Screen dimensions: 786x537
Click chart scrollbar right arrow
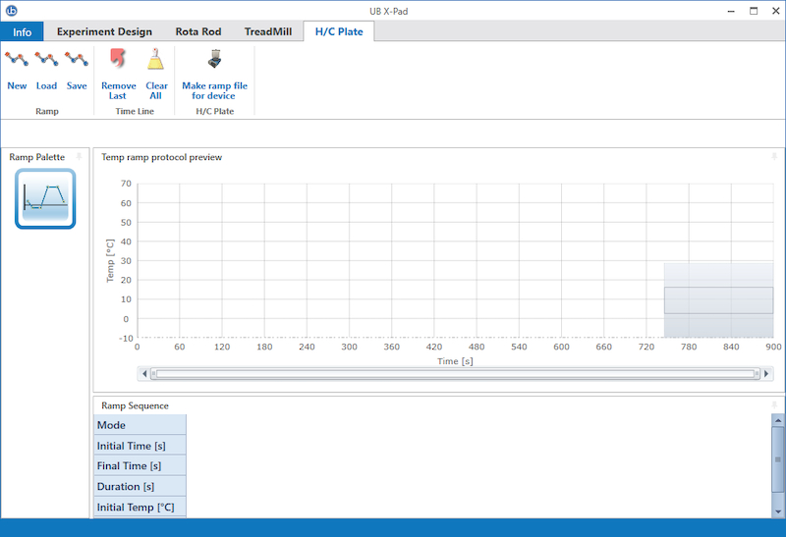(x=766, y=374)
